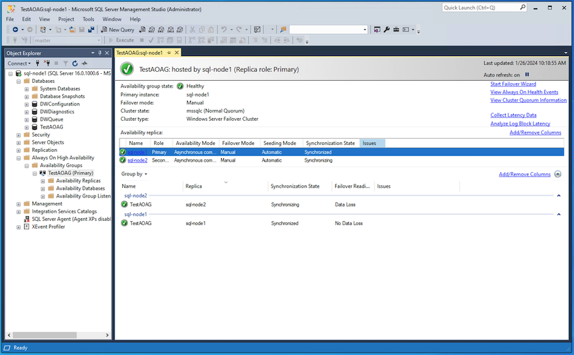This screenshot has height=355, width=574.
Task: Select the SQL Server Agent node
Action: pos(71,219)
